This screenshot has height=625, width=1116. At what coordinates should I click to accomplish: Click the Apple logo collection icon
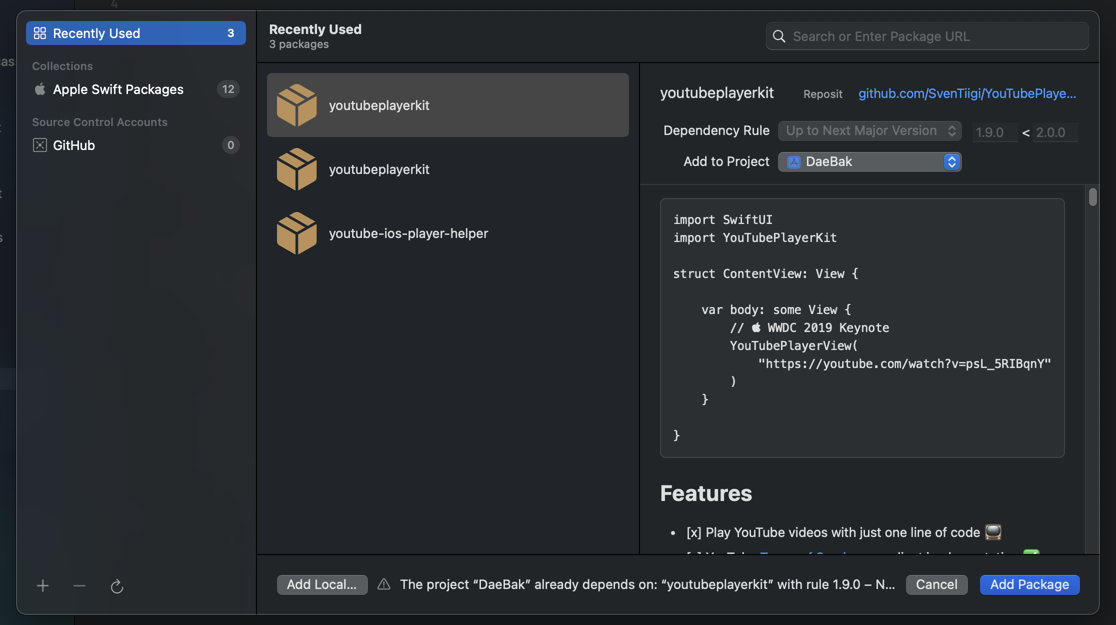40,89
